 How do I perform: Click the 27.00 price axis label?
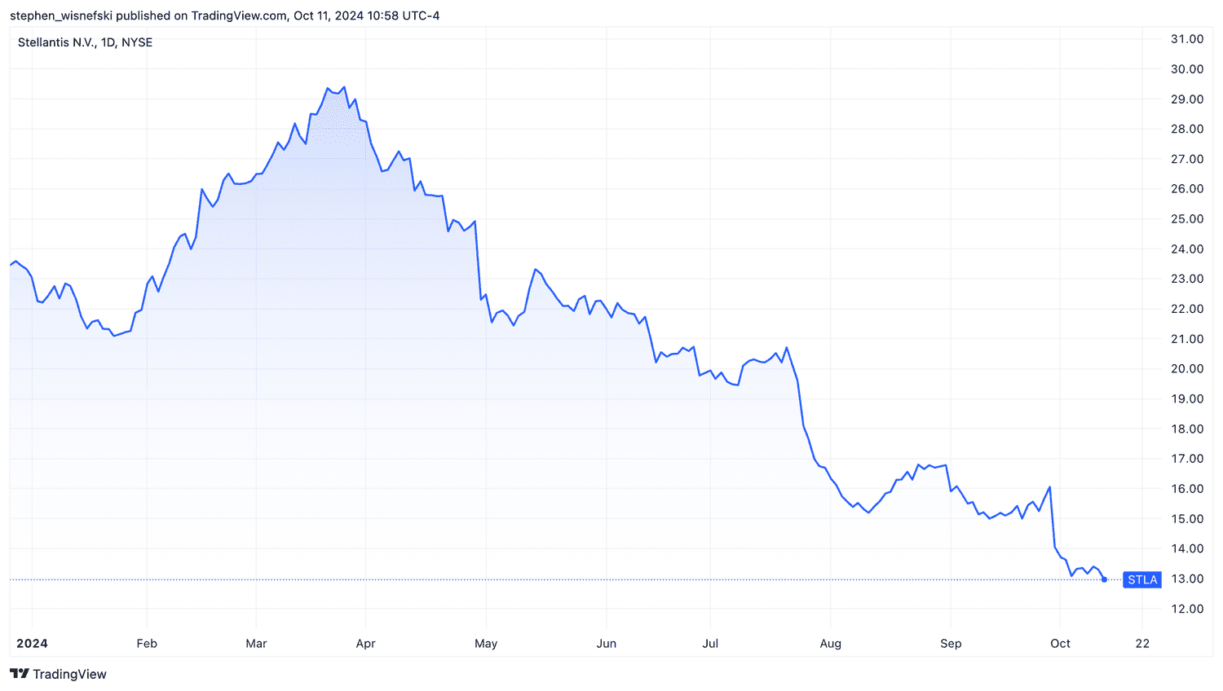coord(1187,159)
